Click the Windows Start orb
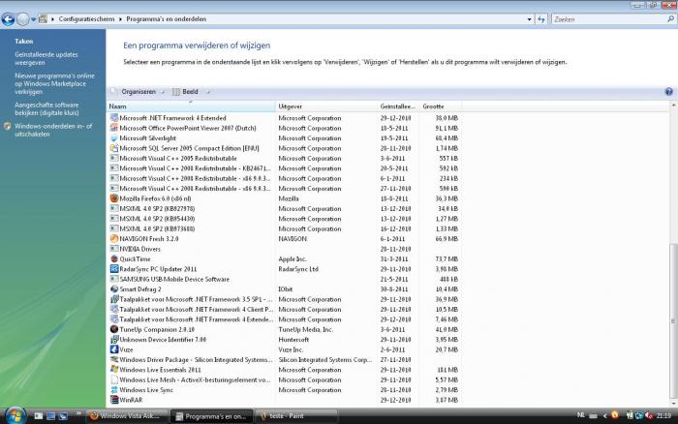Screen dimensions: 678x424 (x=12, y=414)
